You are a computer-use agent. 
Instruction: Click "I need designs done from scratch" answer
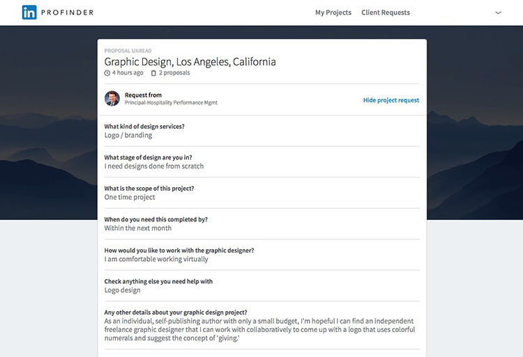[154, 166]
